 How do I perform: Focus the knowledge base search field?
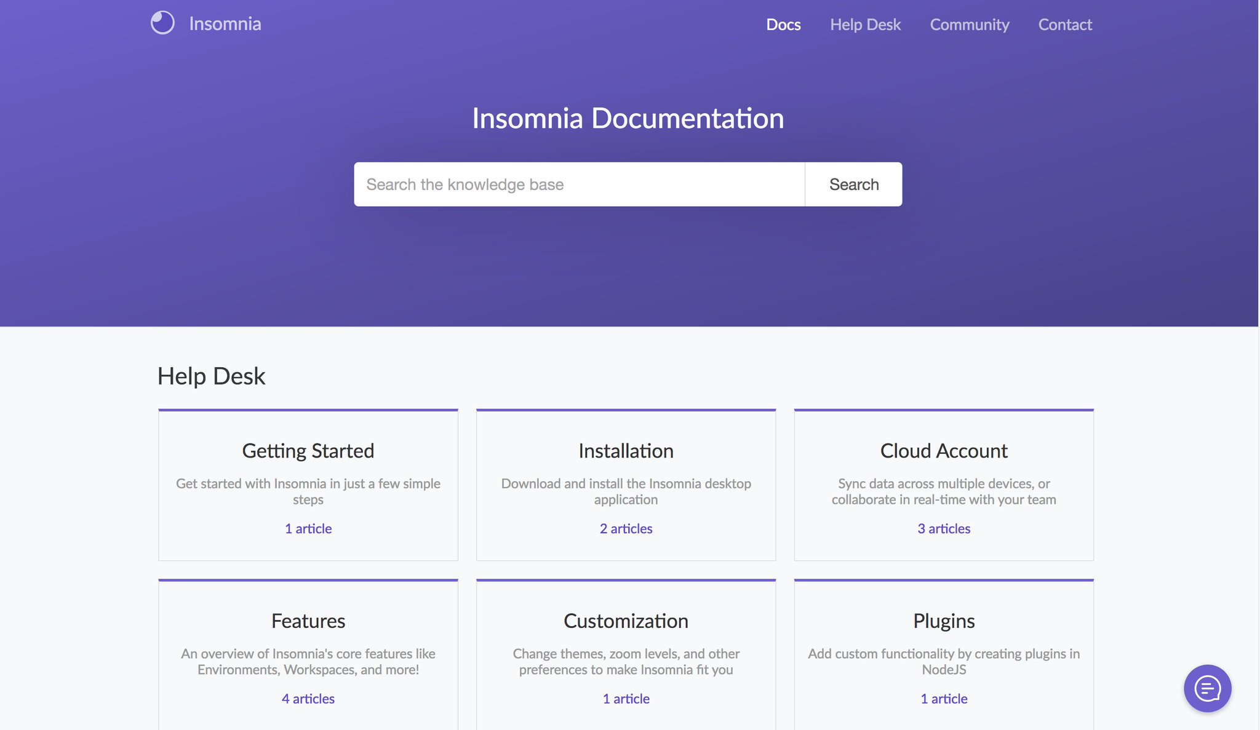(x=579, y=184)
